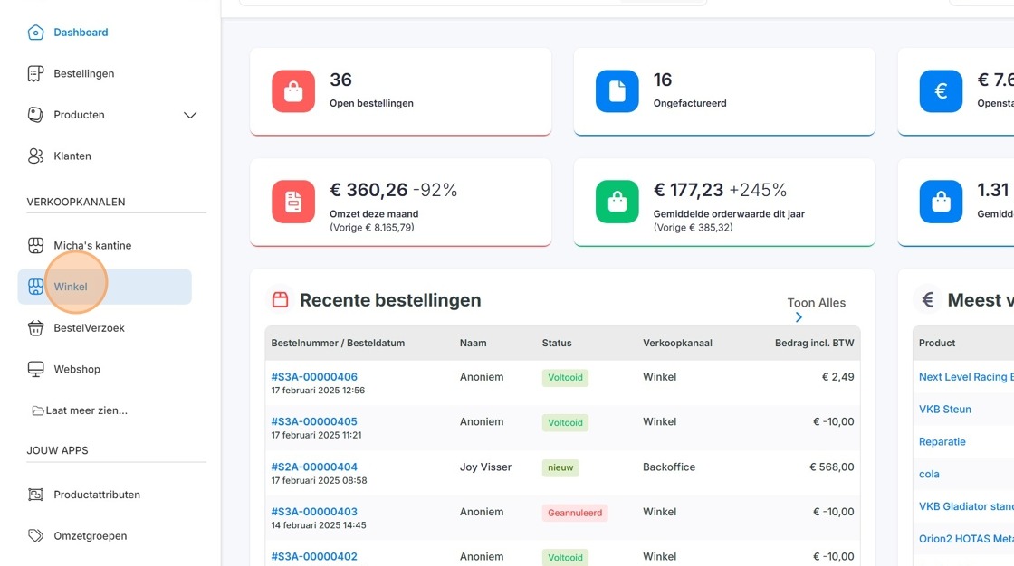Click the Recente bestellingen calendar icon
Image resolution: width=1014 pixels, height=566 pixels.
pos(280,300)
